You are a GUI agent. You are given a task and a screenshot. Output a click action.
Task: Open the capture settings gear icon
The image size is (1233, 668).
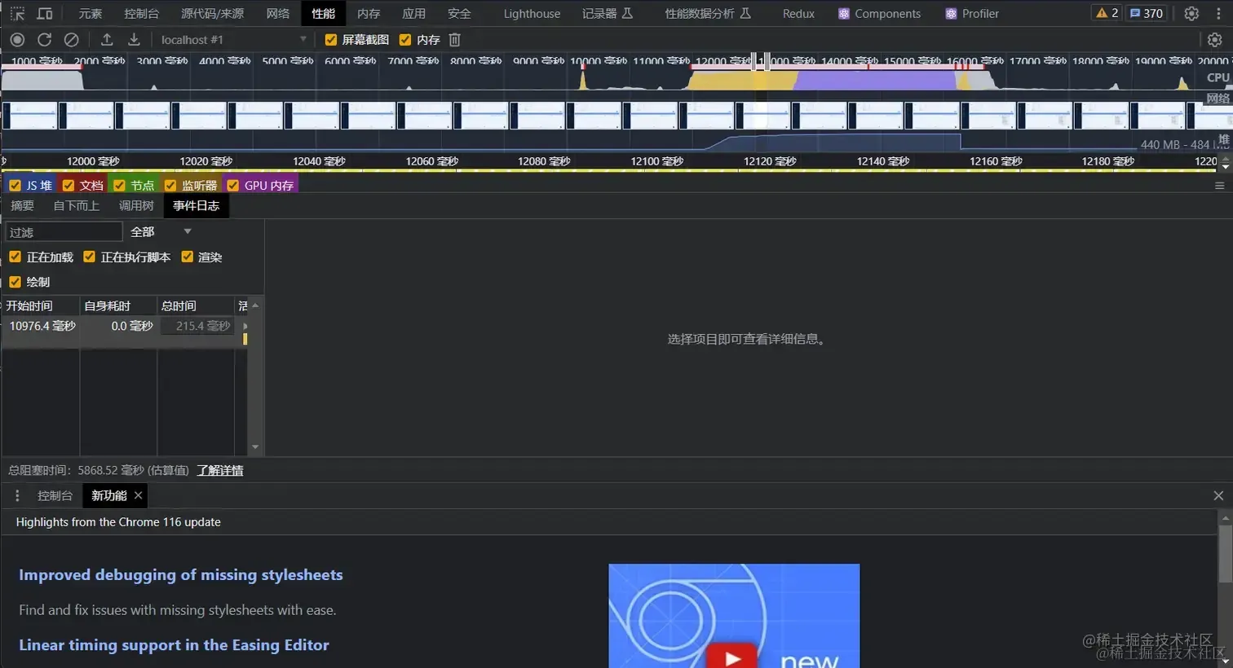[1215, 39]
